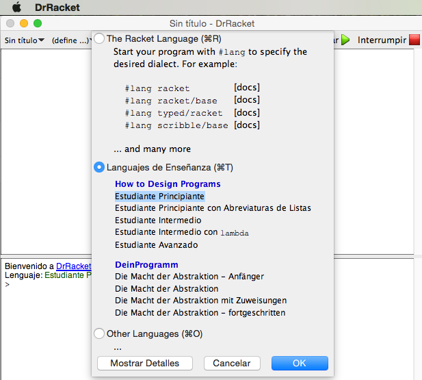Click the green Estudiante language name text
422x380 pixels.
click(x=68, y=275)
